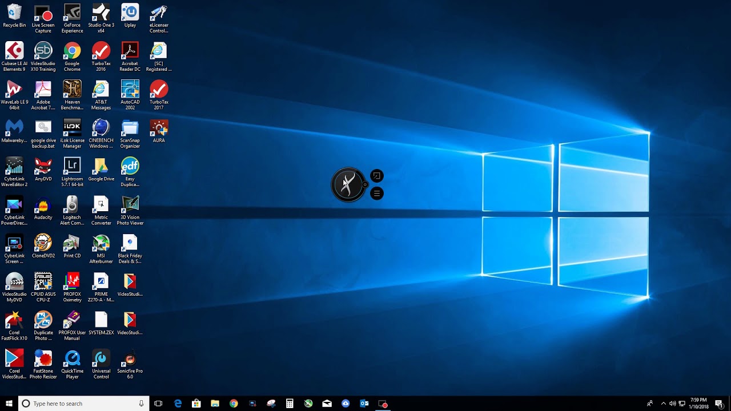Select the Uplay desktop icon
This screenshot has height=411, width=731.
(130, 17)
